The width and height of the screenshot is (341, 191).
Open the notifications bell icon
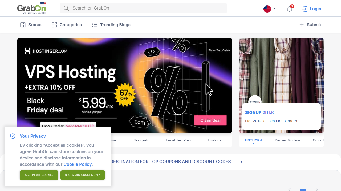tap(290, 9)
